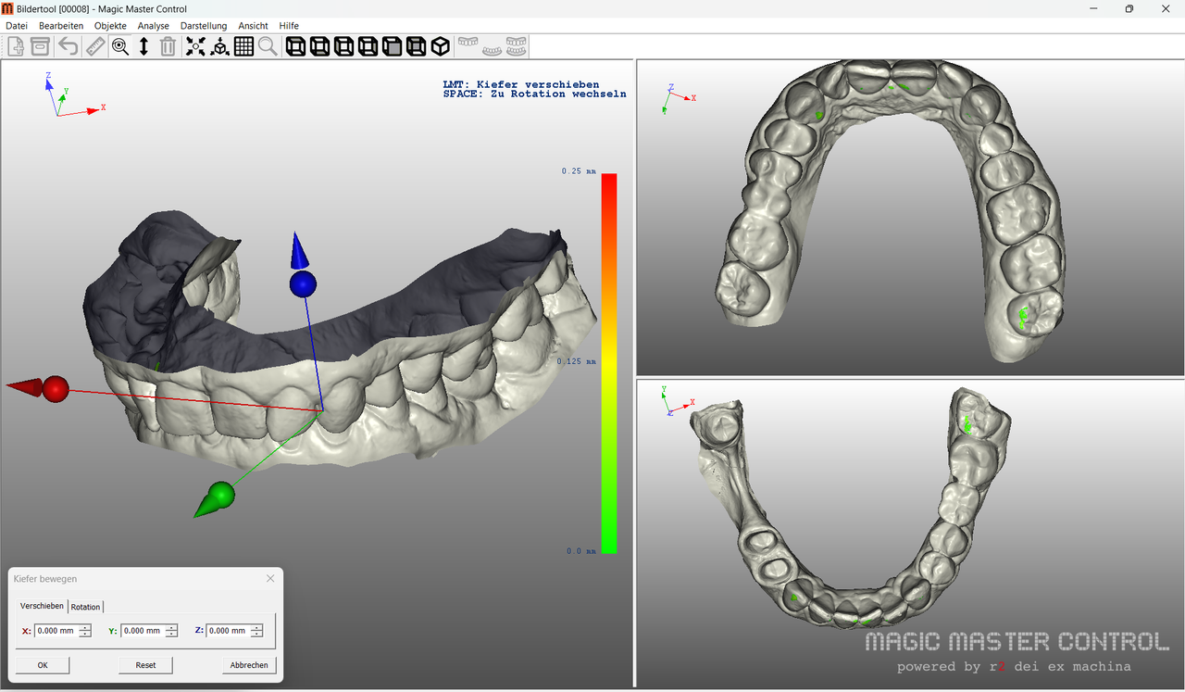Toggle the grid icon in toolbar

(x=243, y=46)
